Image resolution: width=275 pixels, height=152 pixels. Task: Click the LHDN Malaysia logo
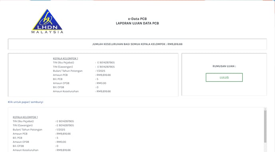pyautogui.click(x=47, y=21)
